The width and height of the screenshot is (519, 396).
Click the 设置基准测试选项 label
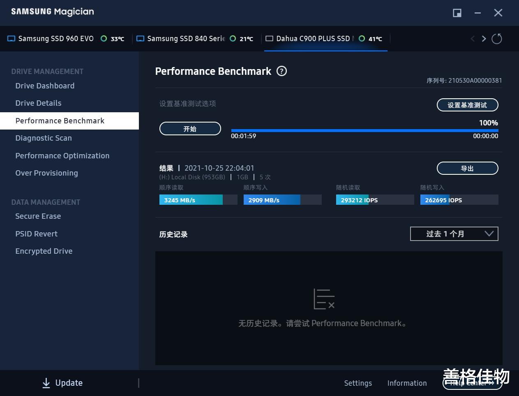point(188,104)
